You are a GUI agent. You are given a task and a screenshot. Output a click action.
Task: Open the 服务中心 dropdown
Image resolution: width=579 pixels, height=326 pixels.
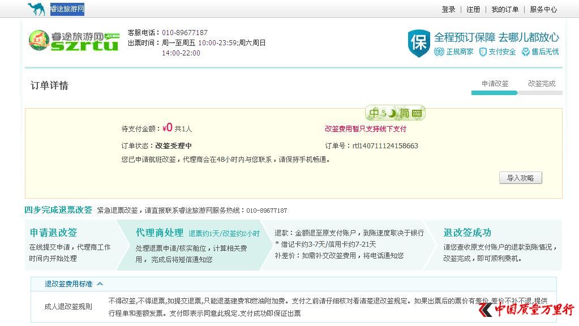point(543,9)
